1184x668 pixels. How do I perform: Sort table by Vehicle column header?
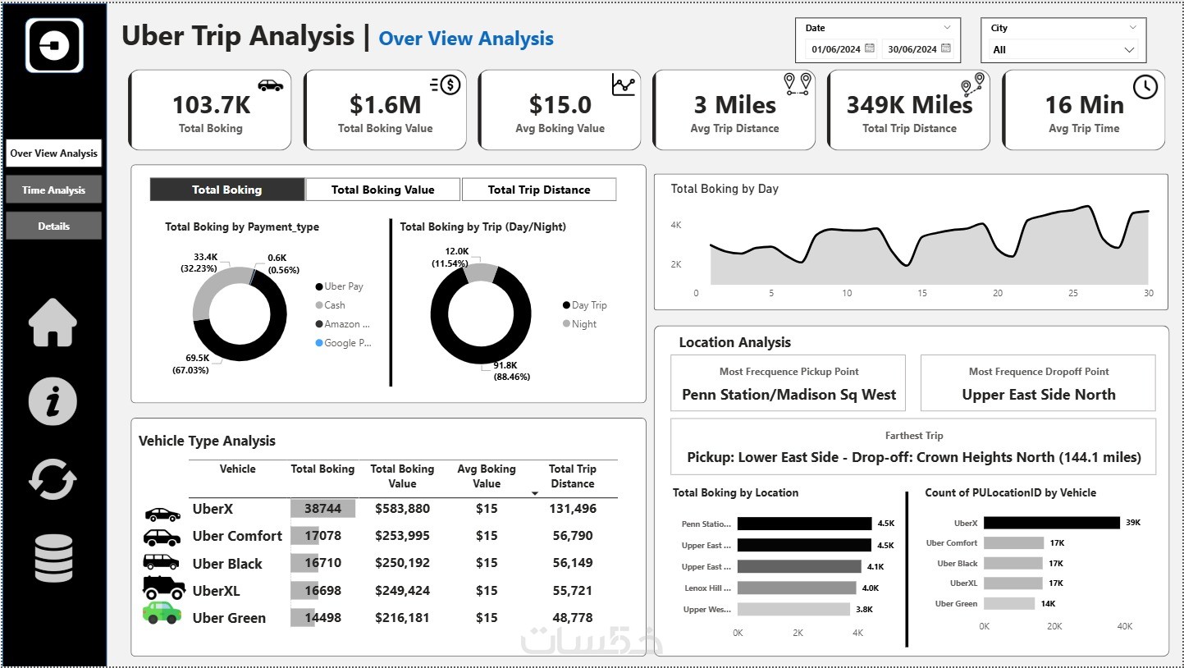tap(237, 469)
